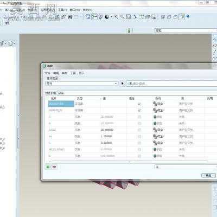
Task: Open 文件 menu in parameter dialog
Action: coord(47,73)
